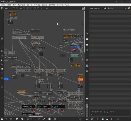The width and height of the screenshot is (131, 121).
Task: Open the mixer sliders icon in right toolbar
Action: tap(87, 71)
